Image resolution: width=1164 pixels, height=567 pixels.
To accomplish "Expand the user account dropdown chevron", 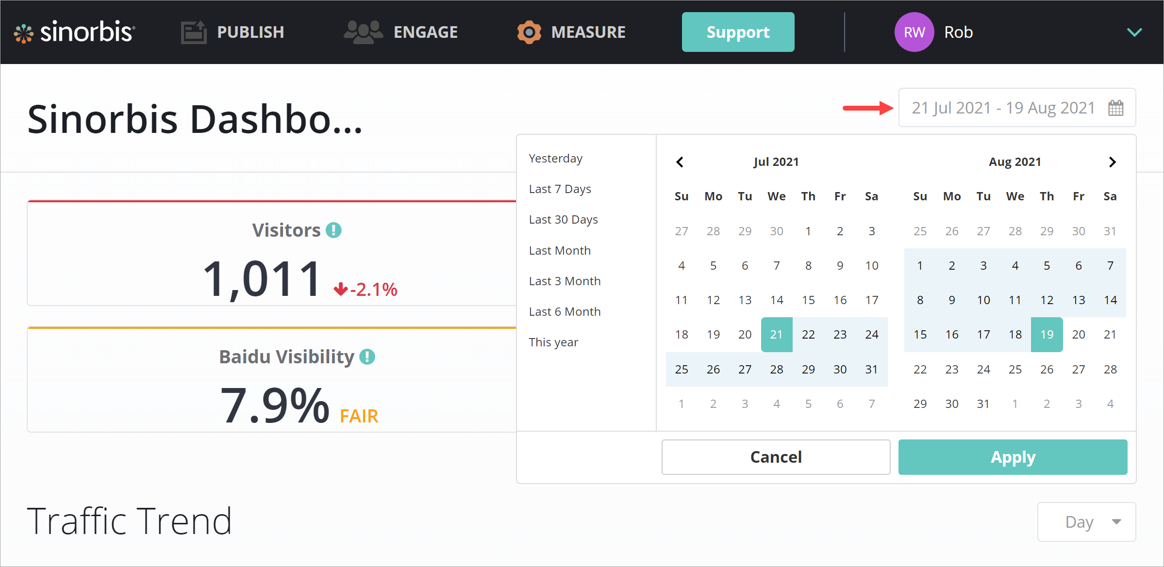I will pos(1134,32).
